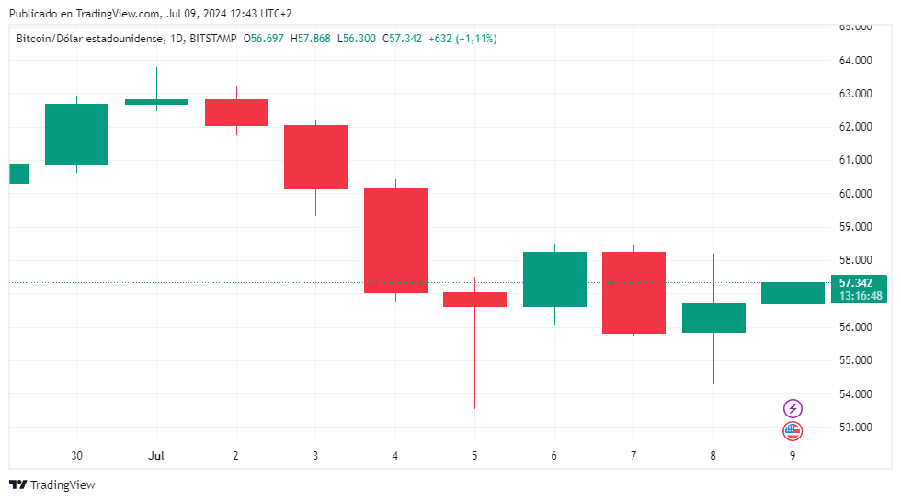The image size is (901, 501).
Task: Click the Jul label on the time axis
Action: pyautogui.click(x=156, y=456)
